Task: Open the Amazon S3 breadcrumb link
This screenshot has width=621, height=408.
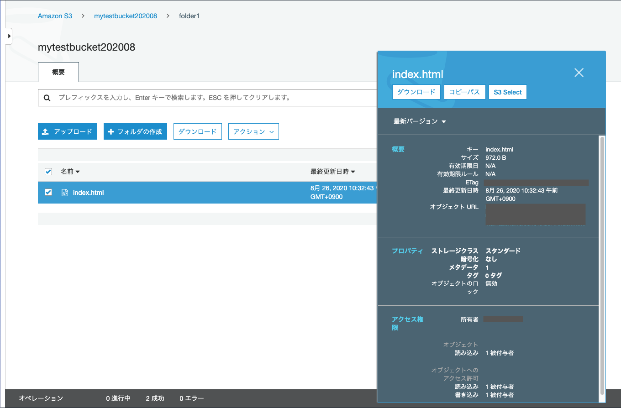Action: pyautogui.click(x=55, y=16)
